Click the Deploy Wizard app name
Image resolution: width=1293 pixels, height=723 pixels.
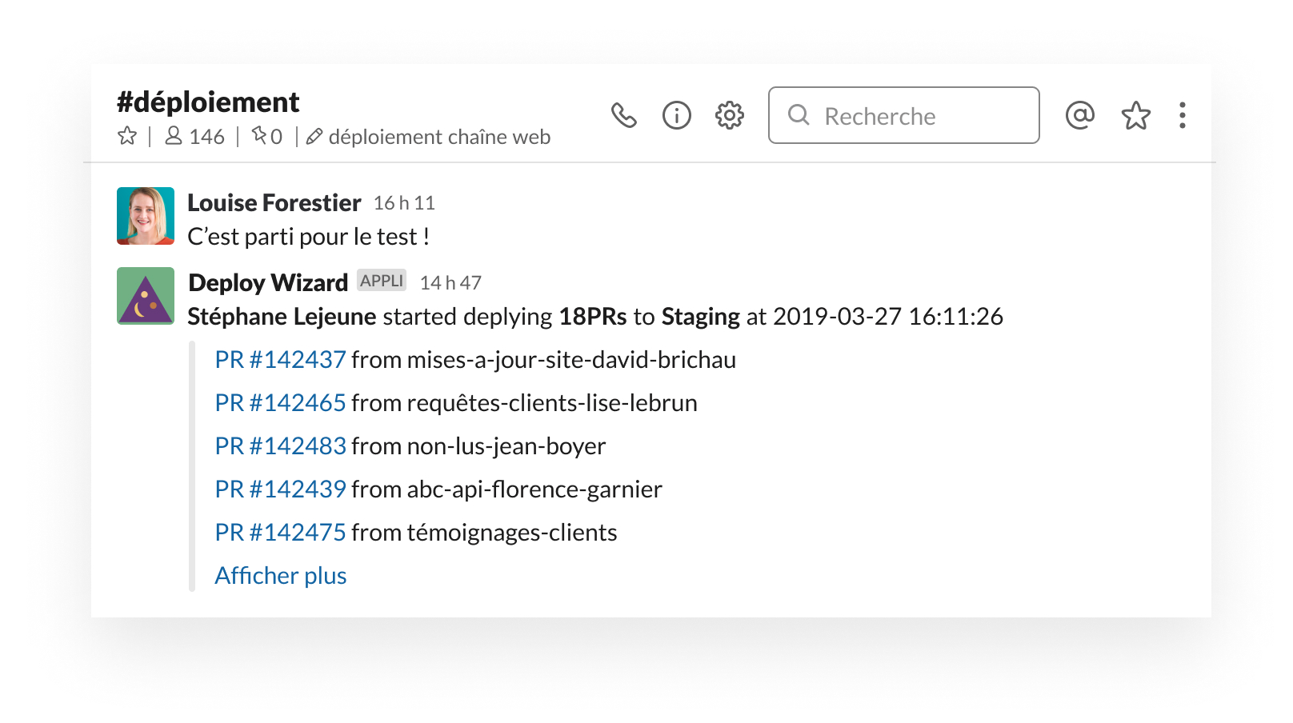point(268,283)
